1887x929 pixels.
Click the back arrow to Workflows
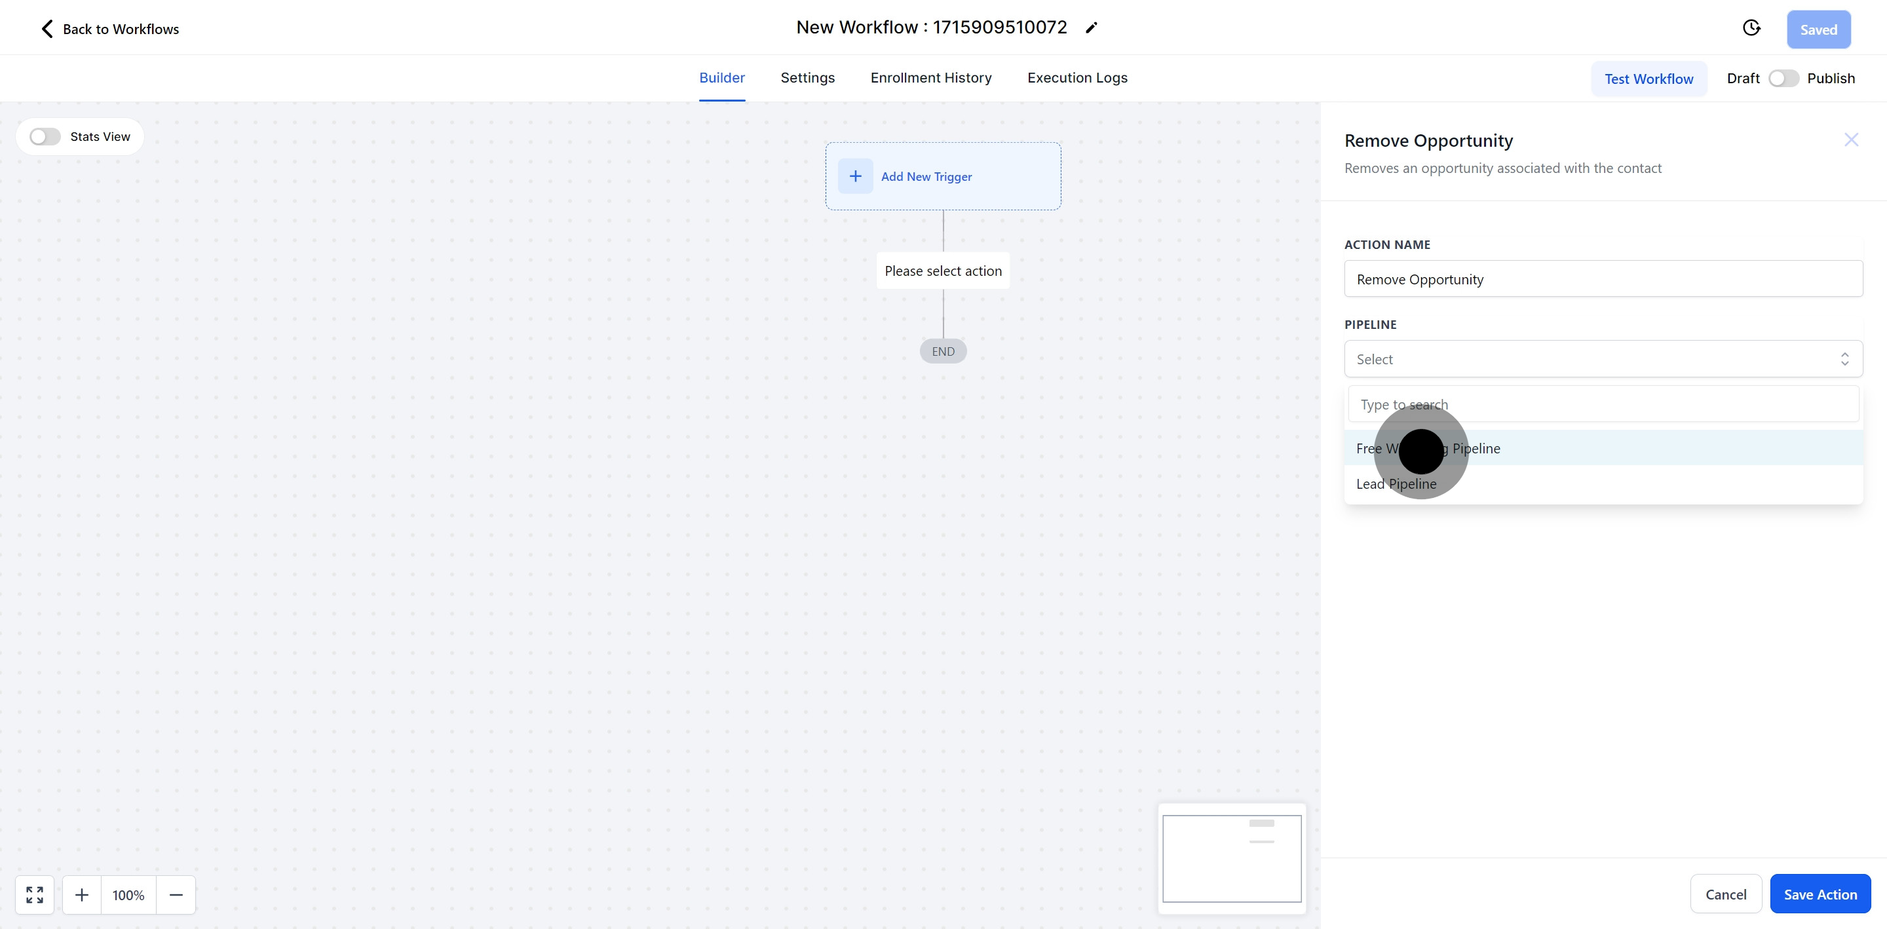click(x=47, y=29)
